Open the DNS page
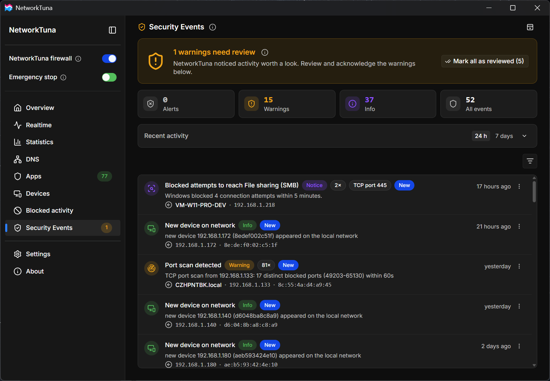This screenshot has height=381, width=550. [63, 159]
